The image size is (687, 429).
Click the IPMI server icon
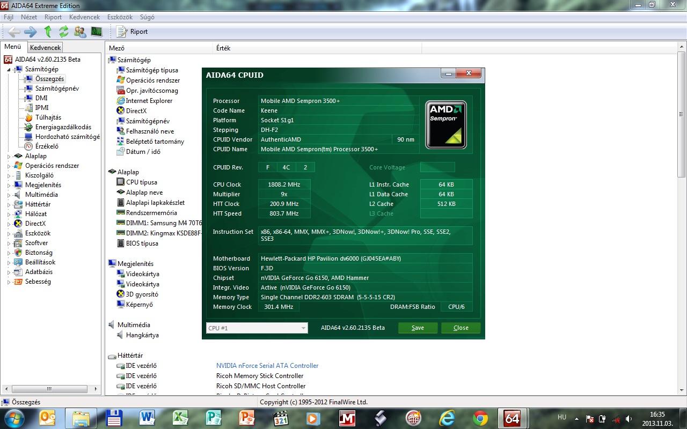[x=28, y=108]
